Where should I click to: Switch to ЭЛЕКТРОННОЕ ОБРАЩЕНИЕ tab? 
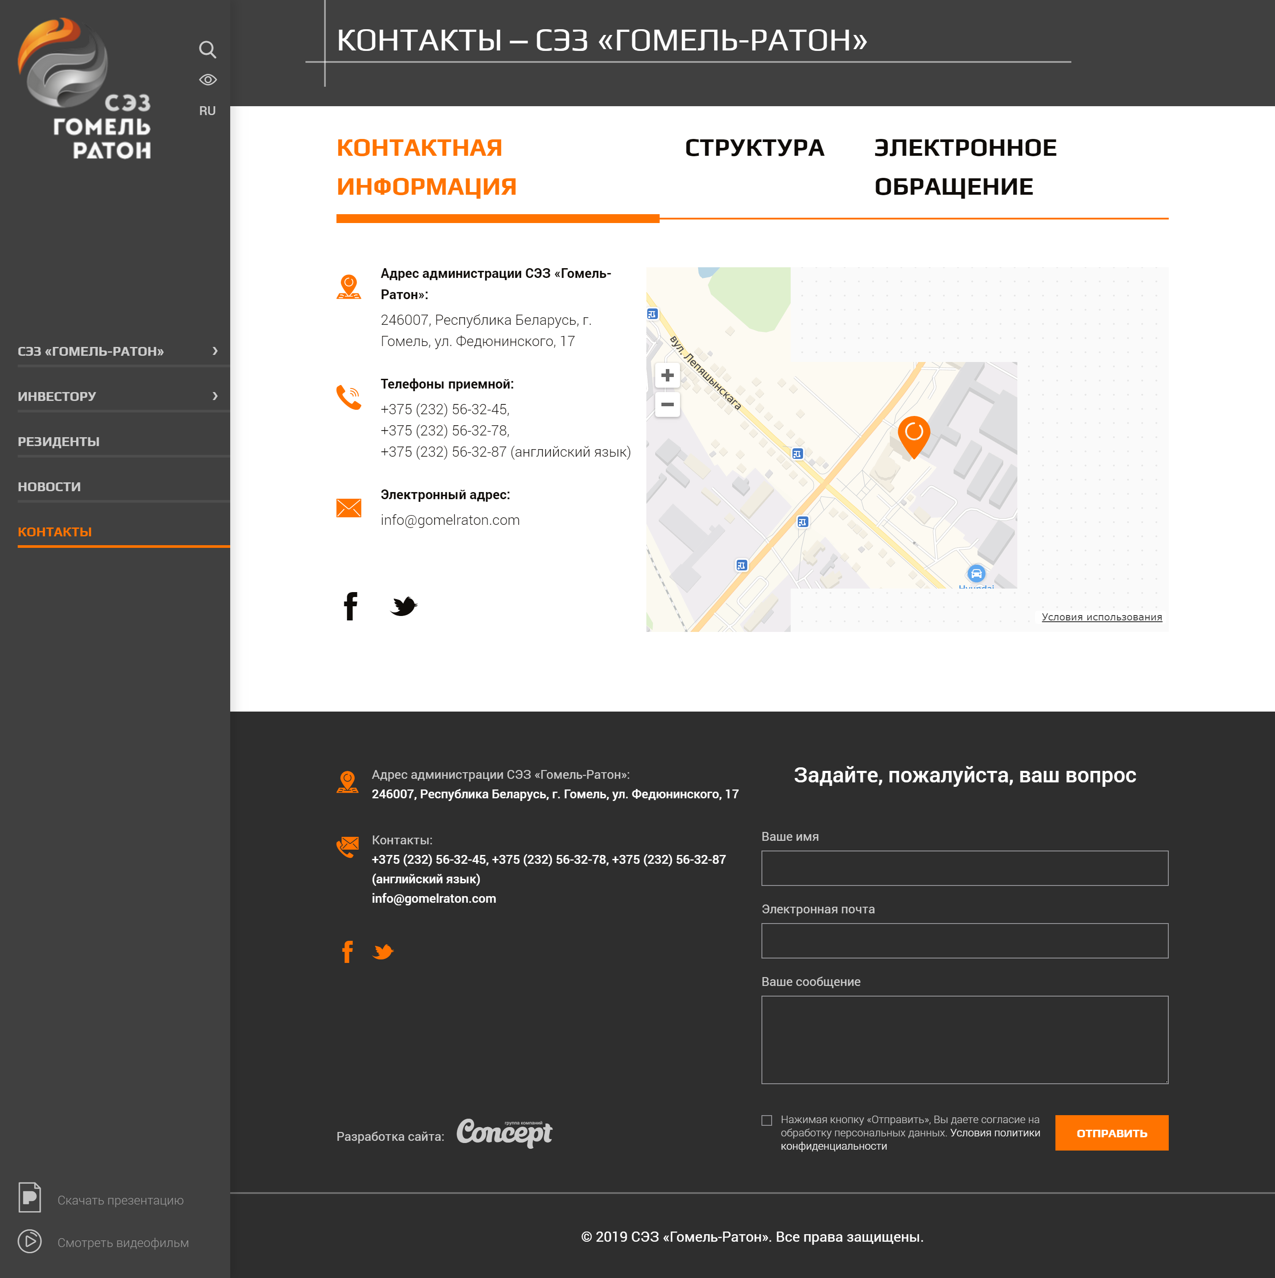(x=966, y=167)
